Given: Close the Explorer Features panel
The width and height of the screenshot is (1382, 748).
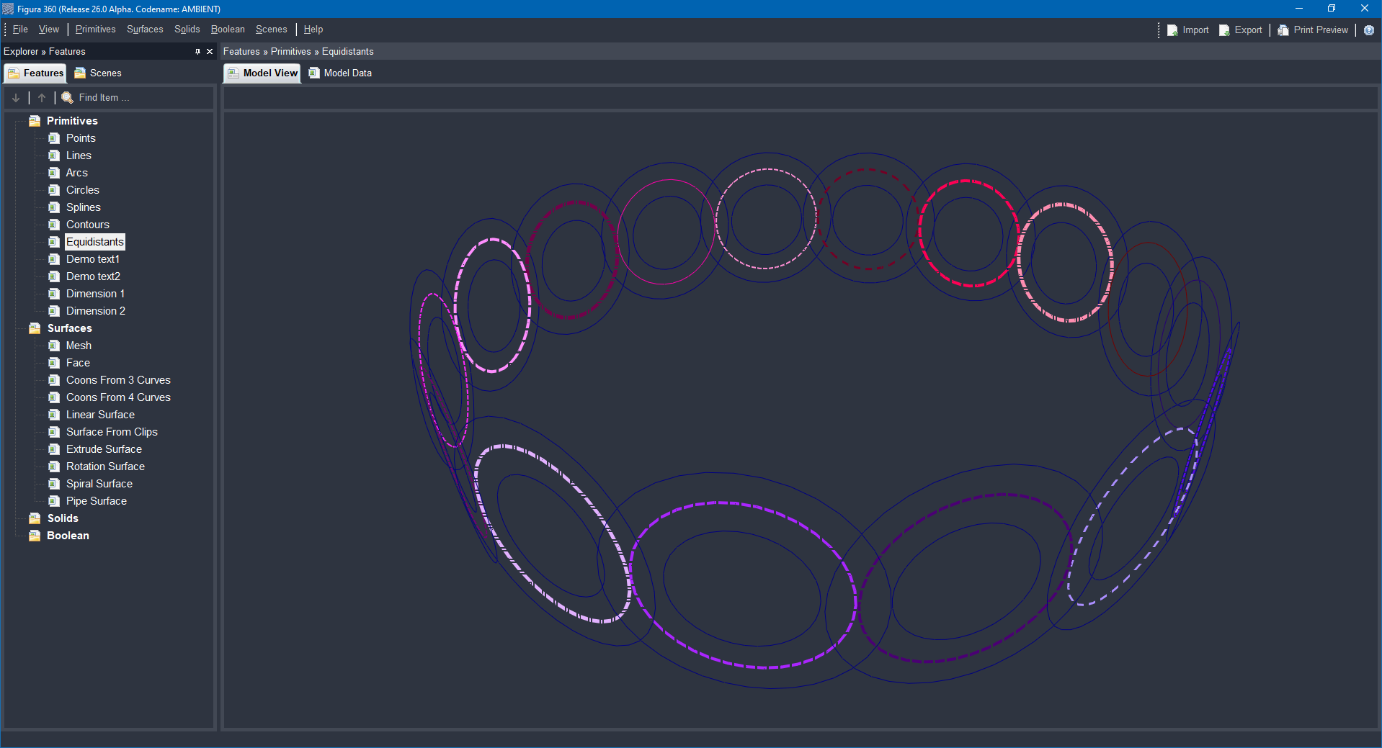Looking at the screenshot, I should click(x=209, y=51).
